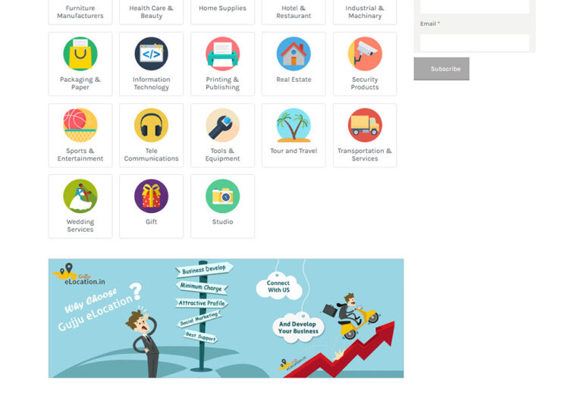Click the Why Choose Gujju eLocation banner
This screenshot has width=584, height=394.
[x=226, y=318]
